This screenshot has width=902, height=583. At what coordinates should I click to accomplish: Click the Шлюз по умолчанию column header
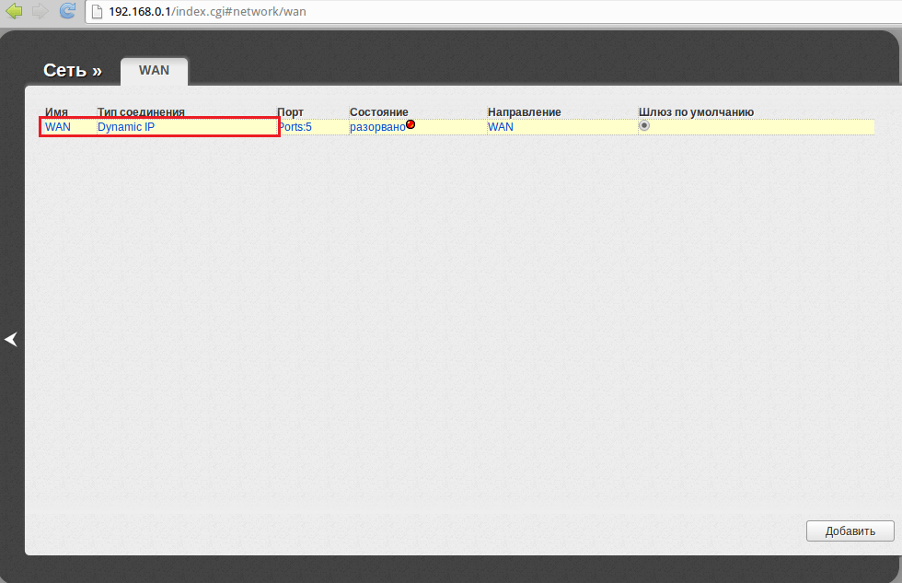pyautogui.click(x=696, y=112)
